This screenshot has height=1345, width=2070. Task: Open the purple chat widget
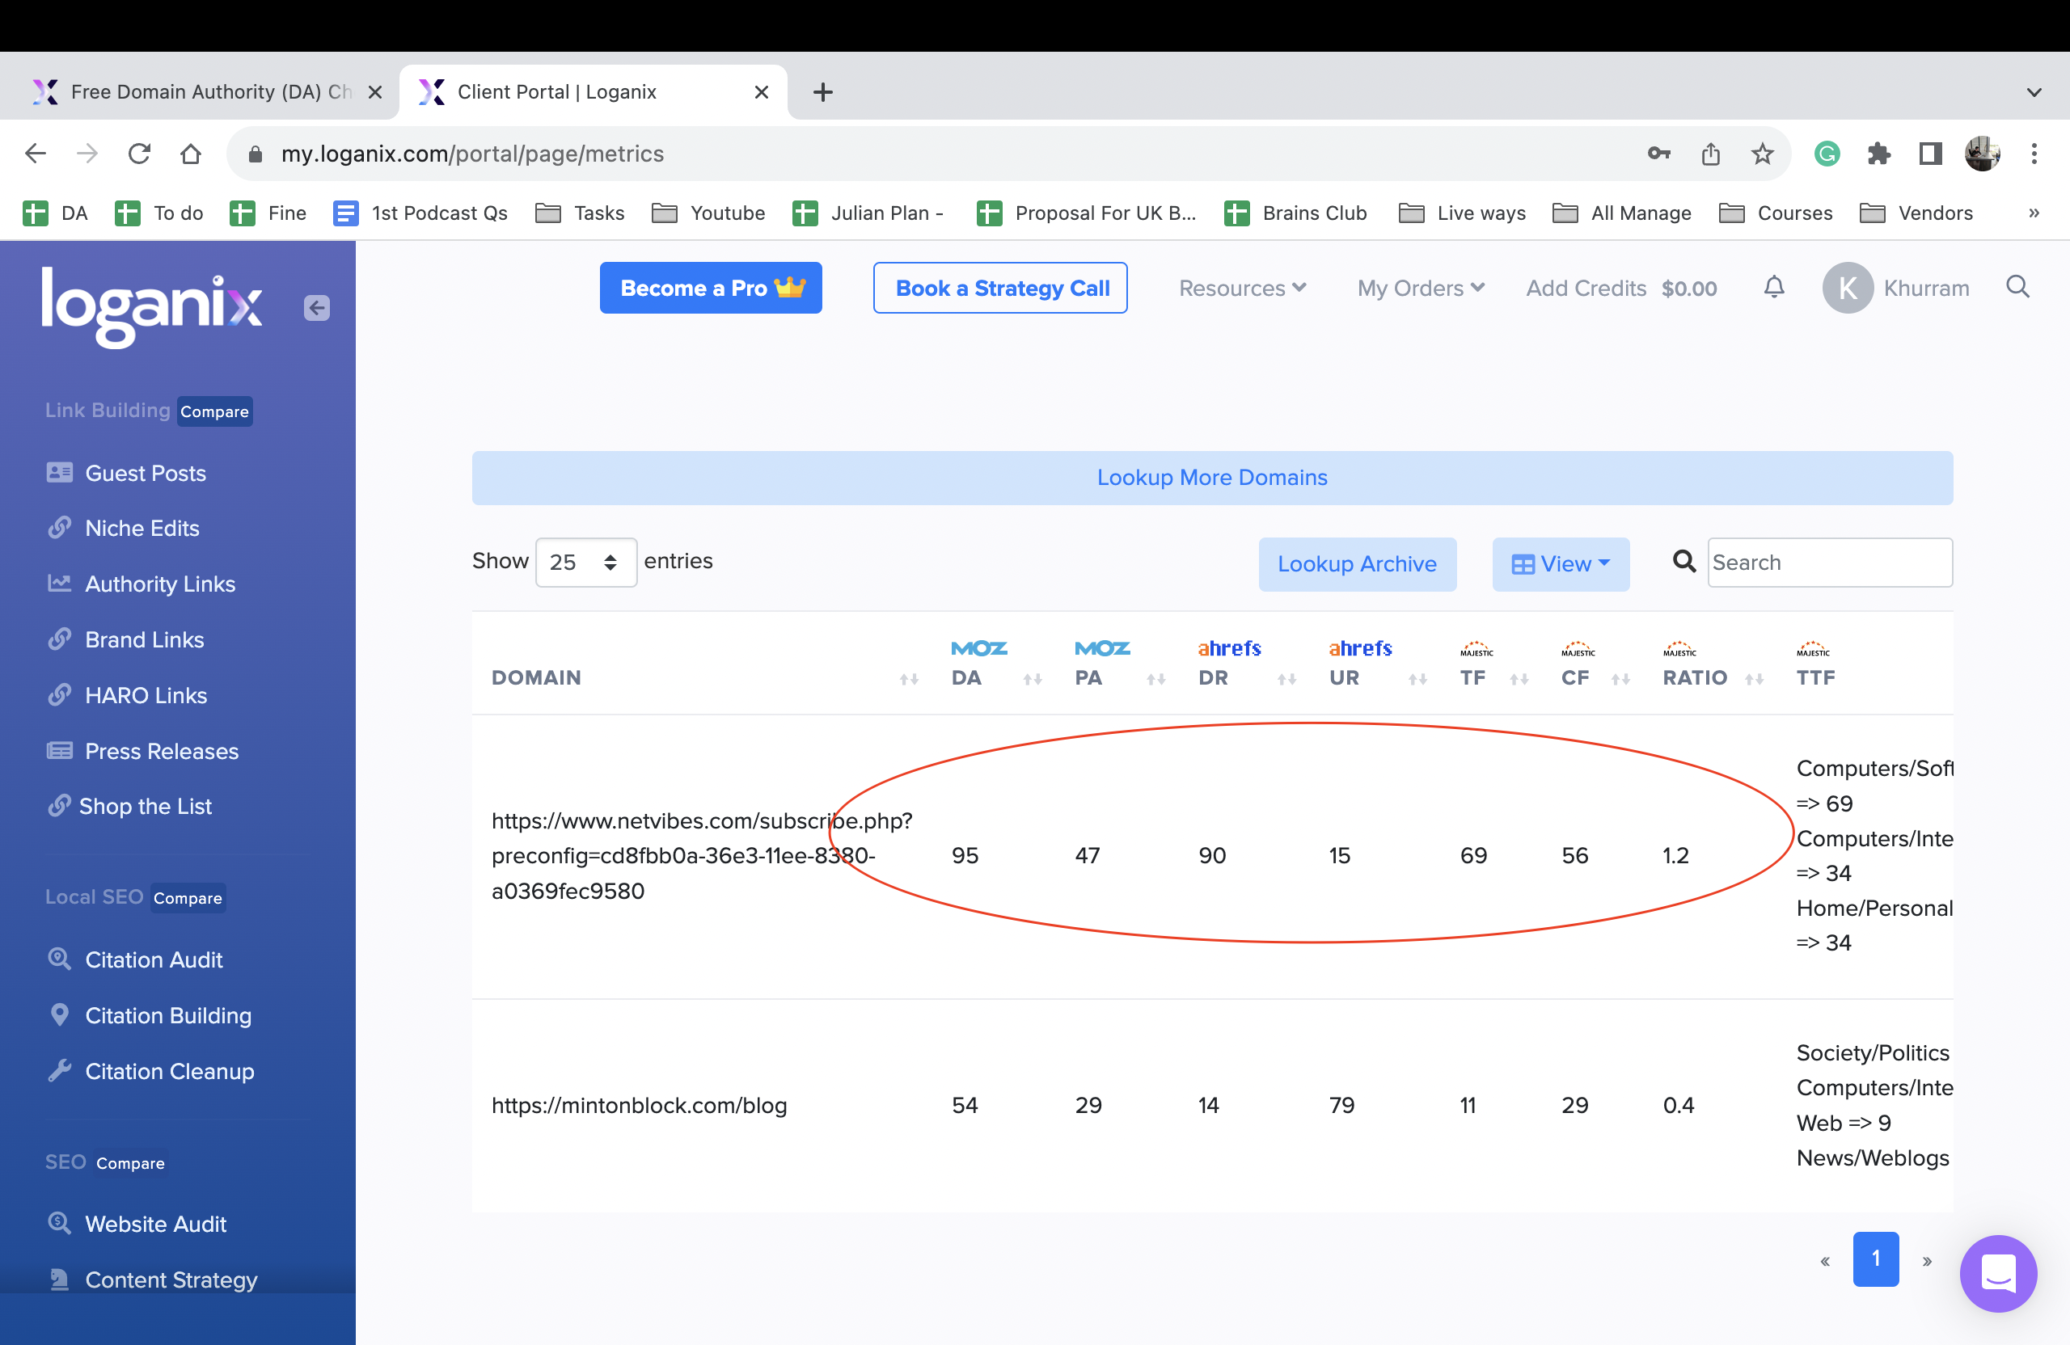click(x=1998, y=1273)
